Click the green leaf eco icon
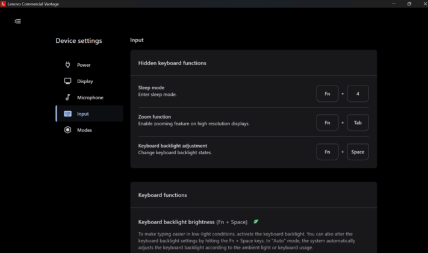This screenshot has height=253, width=428. (256, 222)
